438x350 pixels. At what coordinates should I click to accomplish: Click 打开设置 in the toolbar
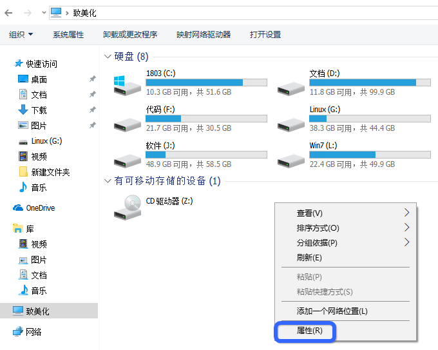click(265, 35)
